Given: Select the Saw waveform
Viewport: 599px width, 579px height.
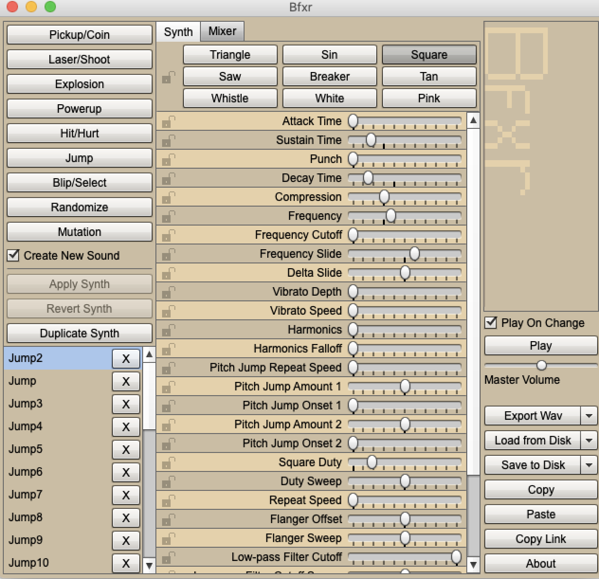Looking at the screenshot, I should (230, 76).
